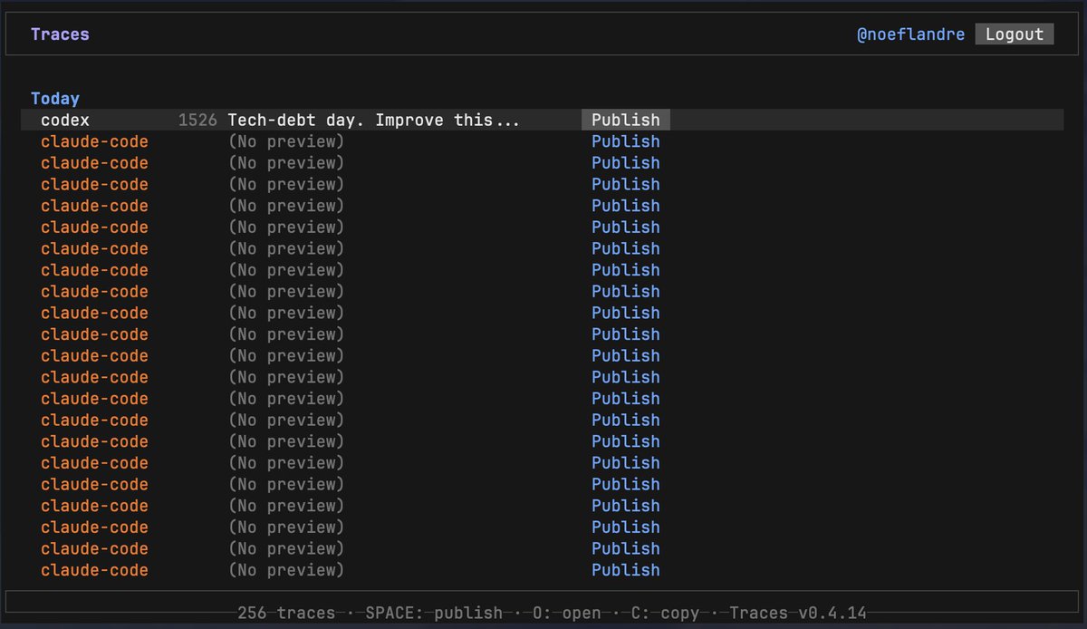
Task: Publish the first claude-code trace below codex
Action: pos(626,141)
